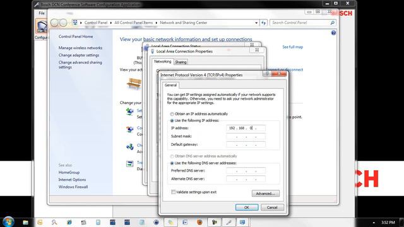
Task: Open Change advanced sharing settings
Action: (x=80, y=64)
